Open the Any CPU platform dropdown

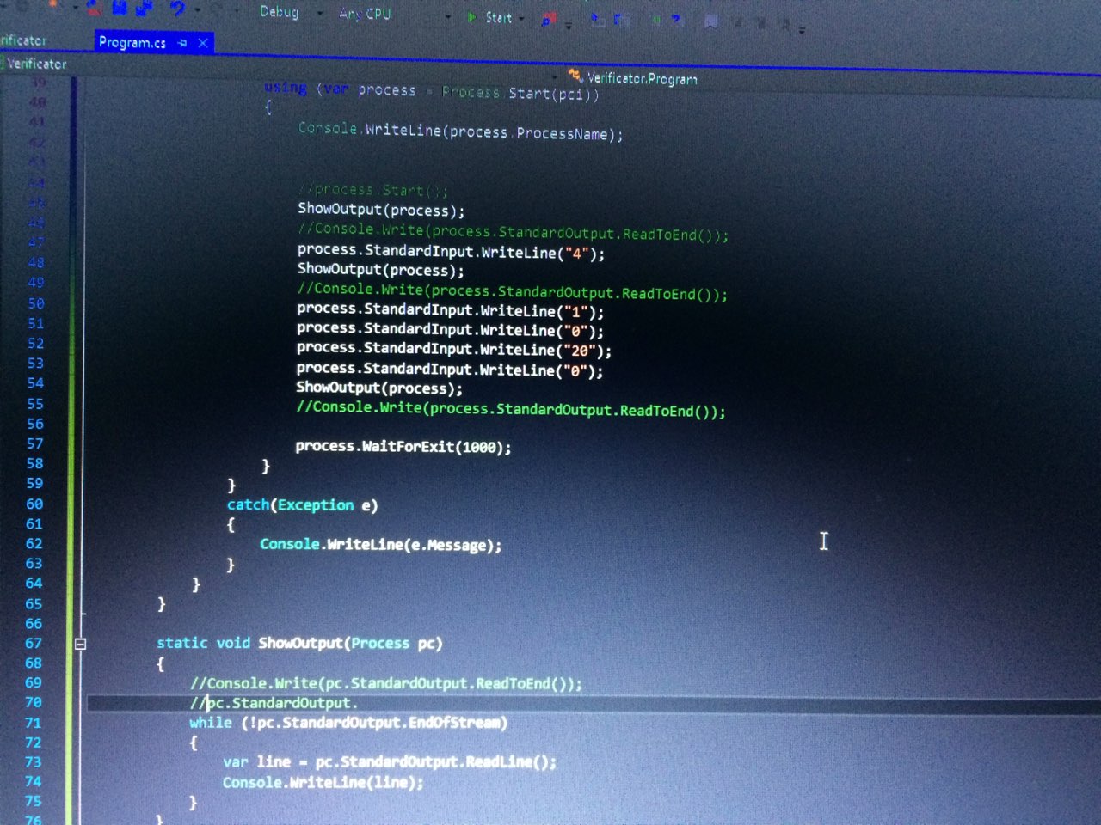394,15
